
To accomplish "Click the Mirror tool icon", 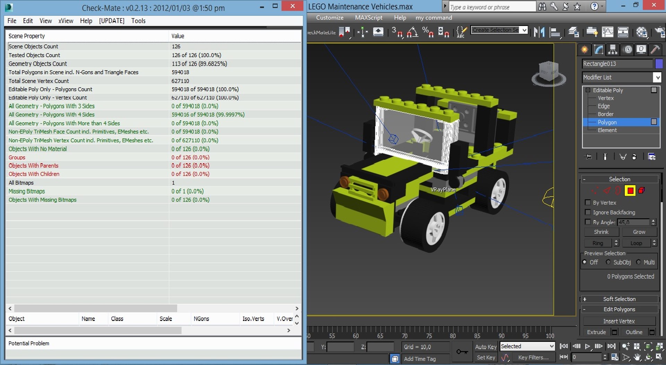I will 539,32.
